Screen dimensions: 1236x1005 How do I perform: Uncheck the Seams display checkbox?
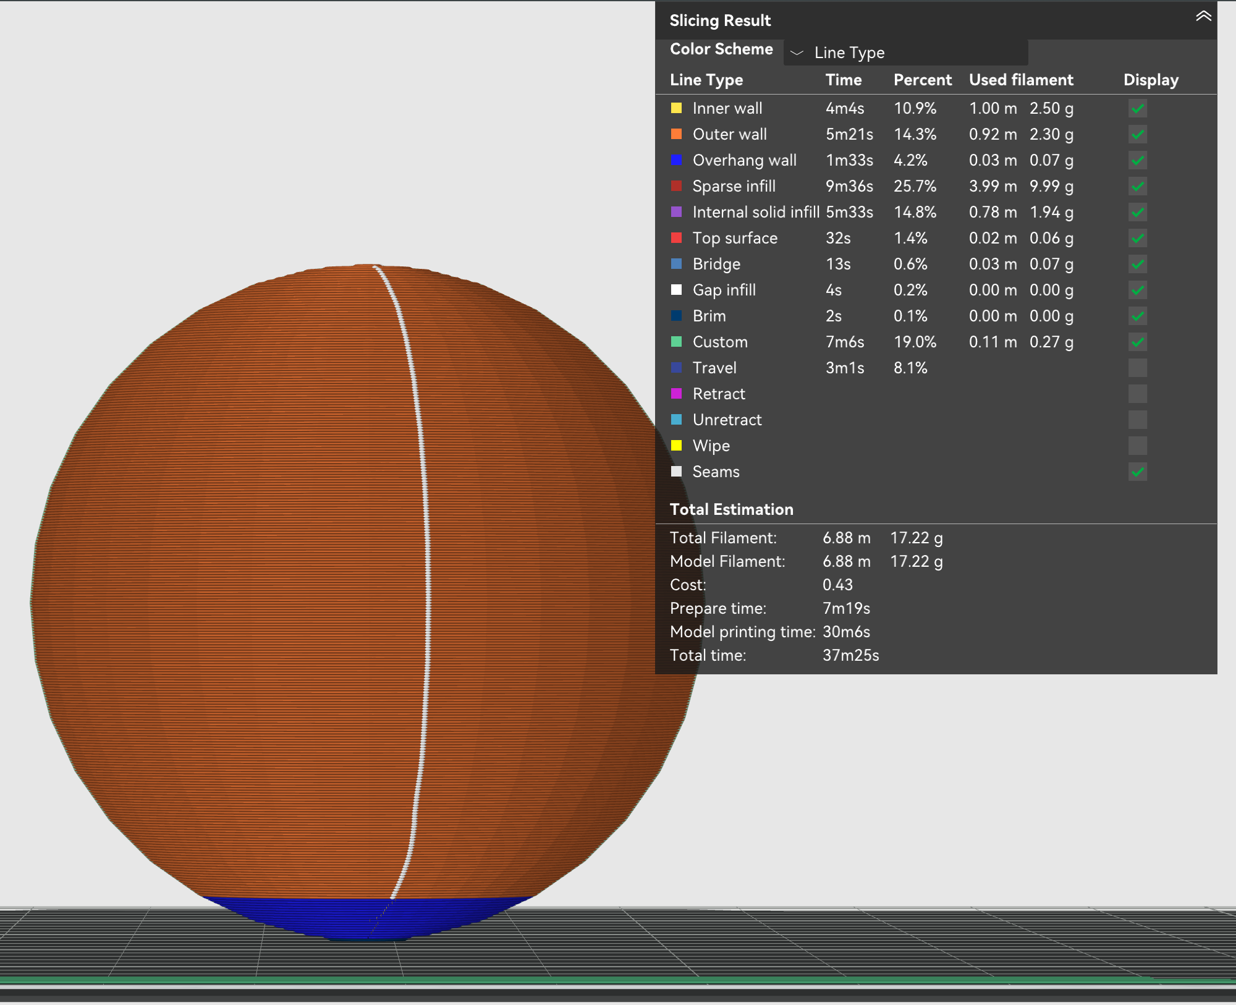pos(1137,472)
